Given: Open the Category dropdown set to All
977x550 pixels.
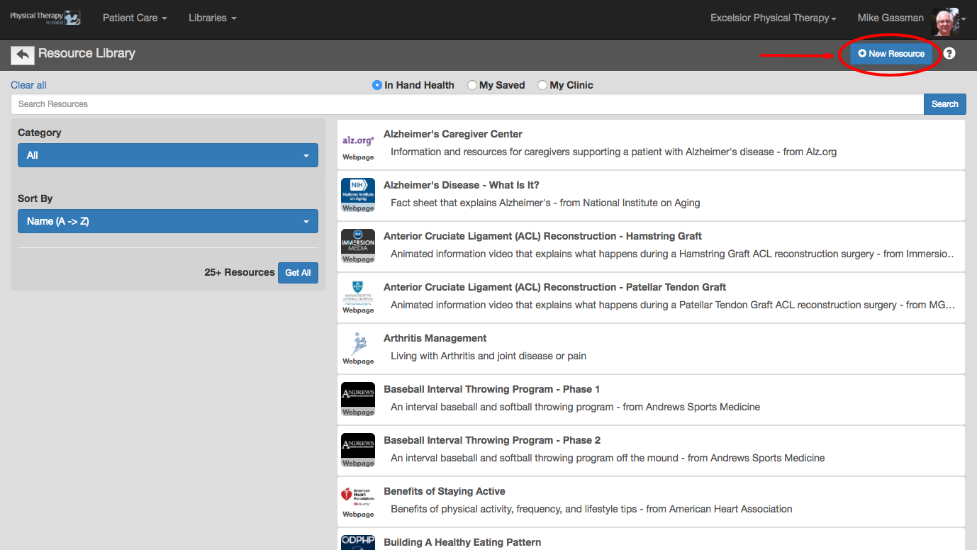Looking at the screenshot, I should (x=168, y=155).
